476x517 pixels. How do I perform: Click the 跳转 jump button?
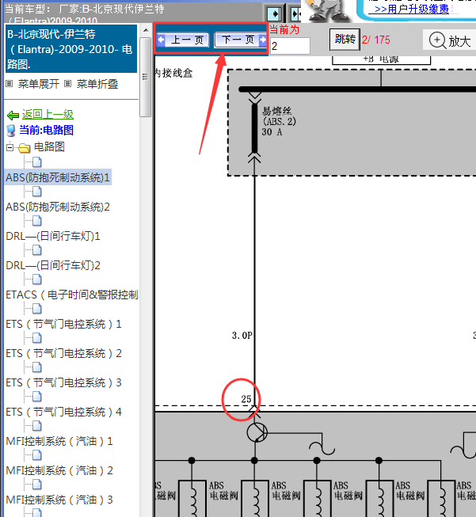[x=345, y=40]
